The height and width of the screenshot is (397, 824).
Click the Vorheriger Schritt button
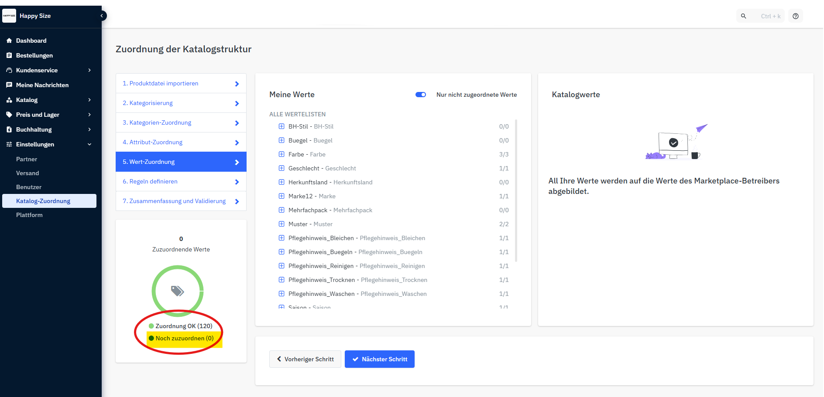305,359
